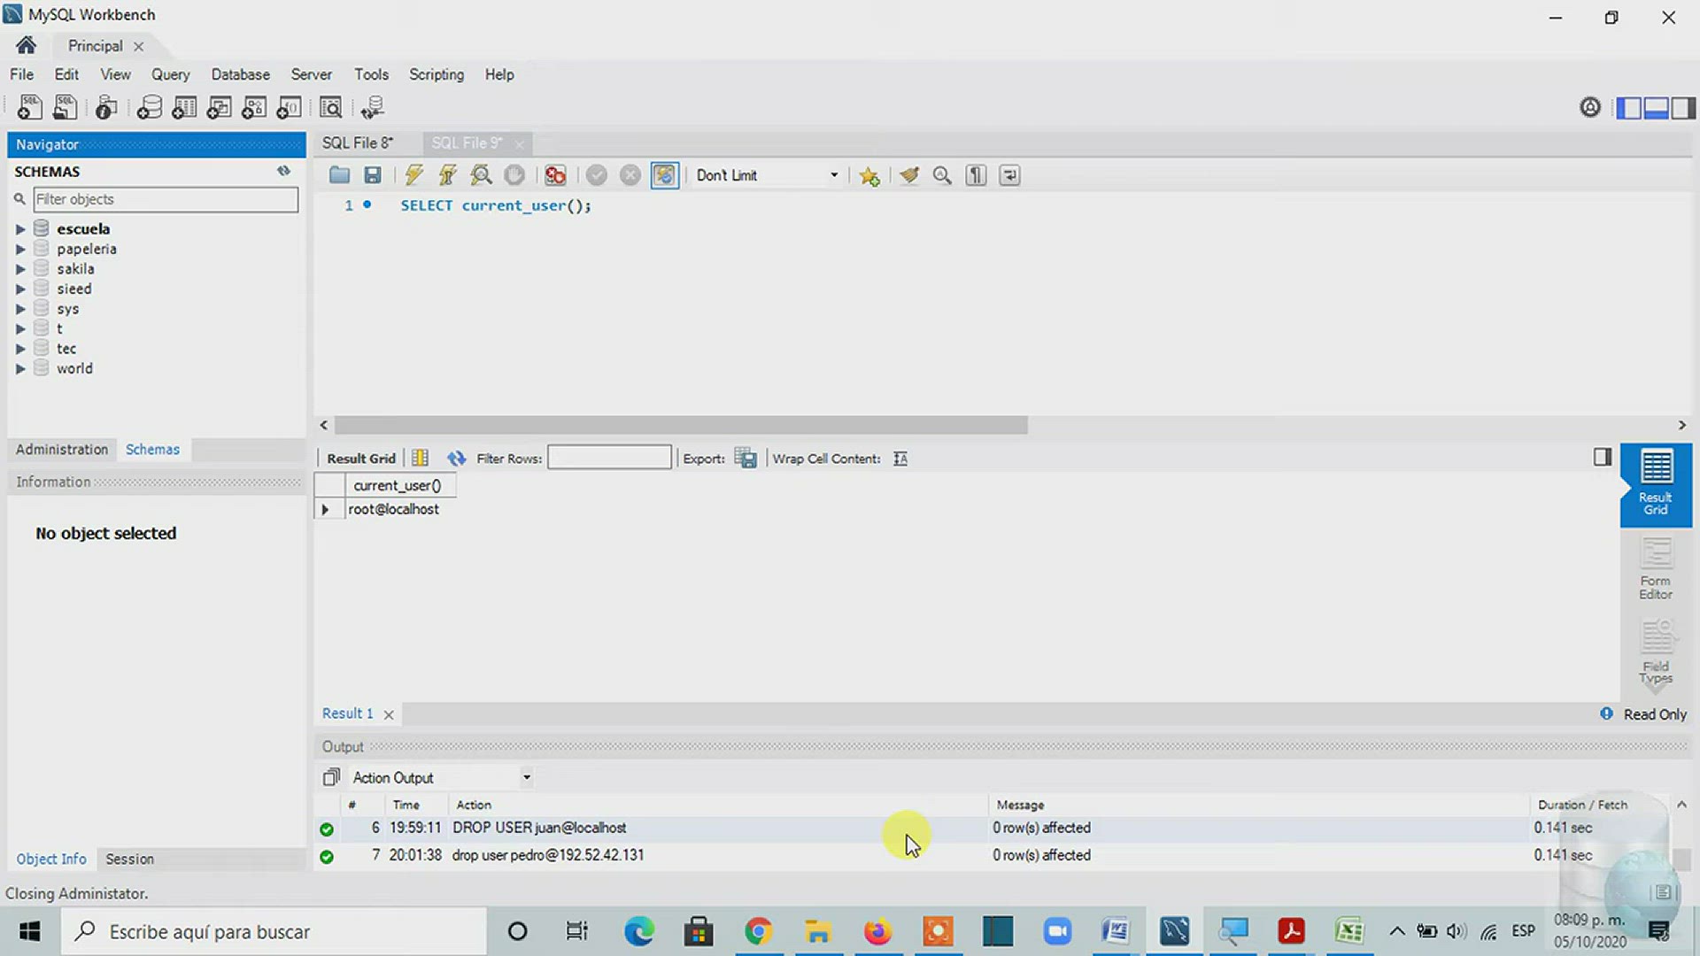Create new function toolbar icon
The width and height of the screenshot is (1700, 956).
(289, 108)
